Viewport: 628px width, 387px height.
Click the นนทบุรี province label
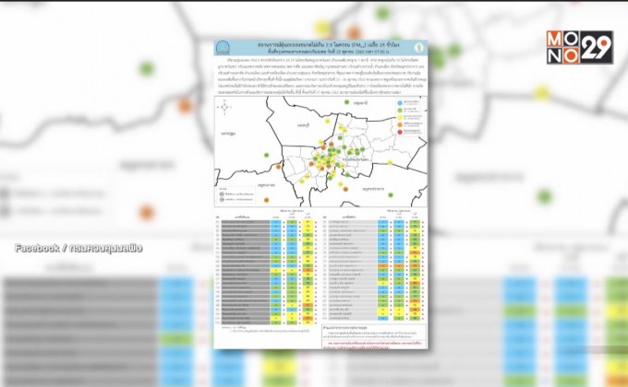click(x=304, y=125)
